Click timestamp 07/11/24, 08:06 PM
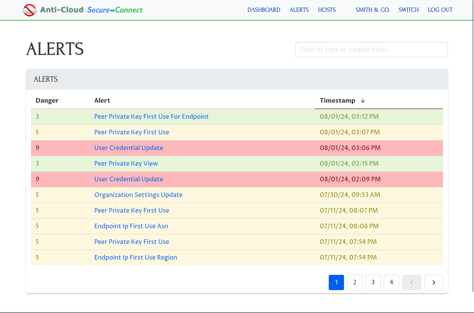Viewport: 474px width, 313px height. (349, 226)
